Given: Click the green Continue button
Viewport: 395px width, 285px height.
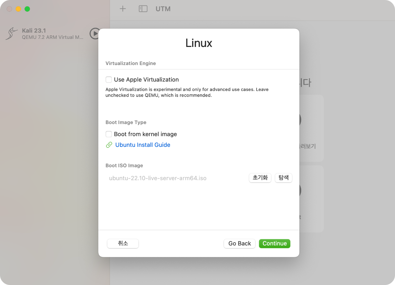Looking at the screenshot, I should [x=275, y=243].
